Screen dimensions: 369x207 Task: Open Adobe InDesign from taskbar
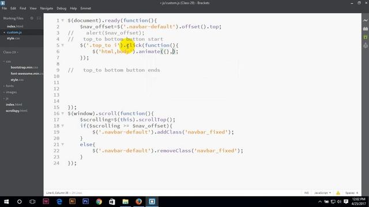46,201
